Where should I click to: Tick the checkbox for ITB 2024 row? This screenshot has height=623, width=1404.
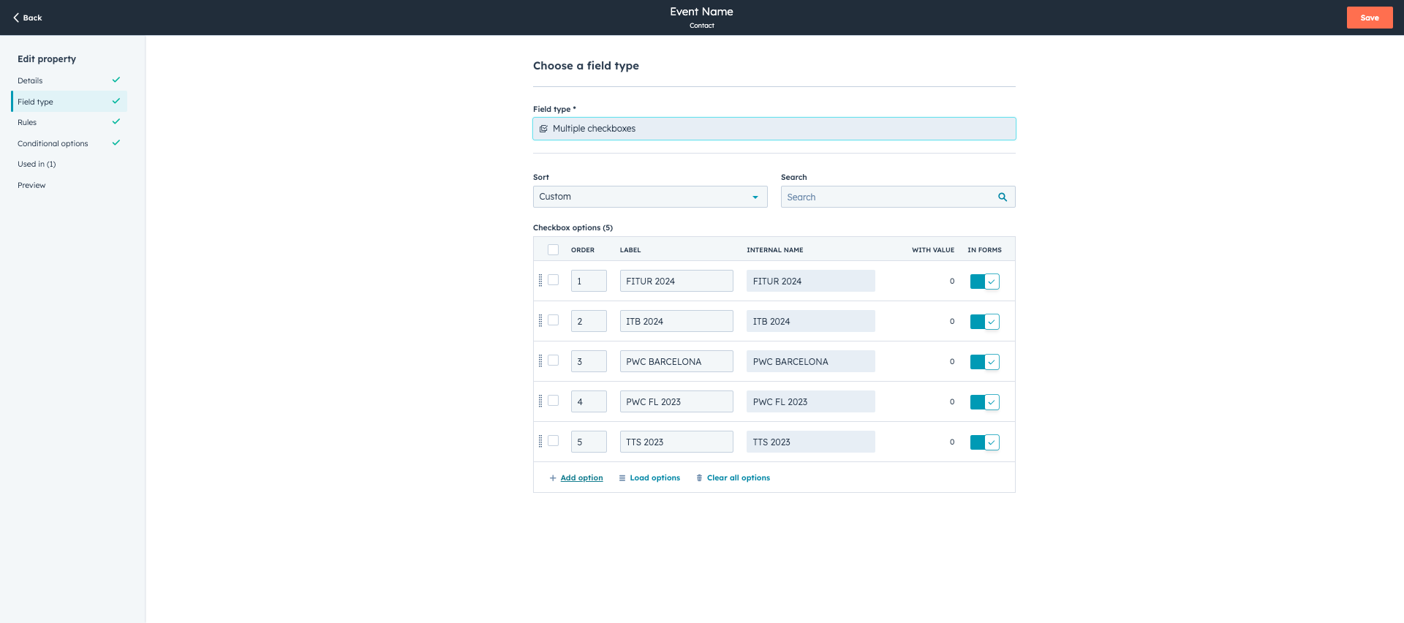pyautogui.click(x=554, y=320)
